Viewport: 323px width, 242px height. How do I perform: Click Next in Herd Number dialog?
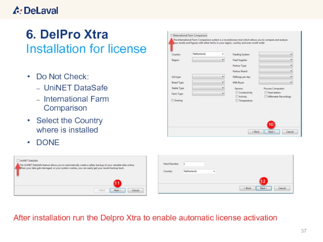point(264,188)
